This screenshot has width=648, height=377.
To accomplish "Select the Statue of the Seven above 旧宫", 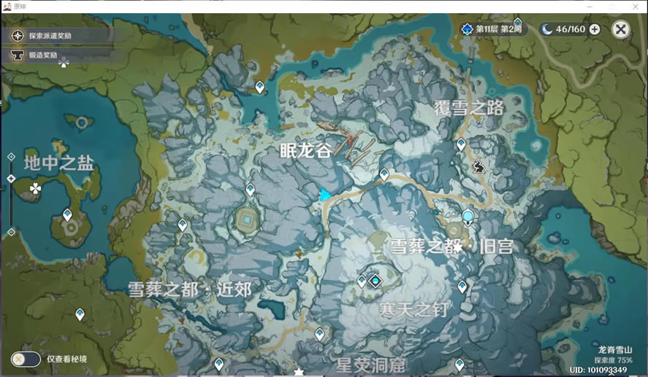I will pos(468,216).
